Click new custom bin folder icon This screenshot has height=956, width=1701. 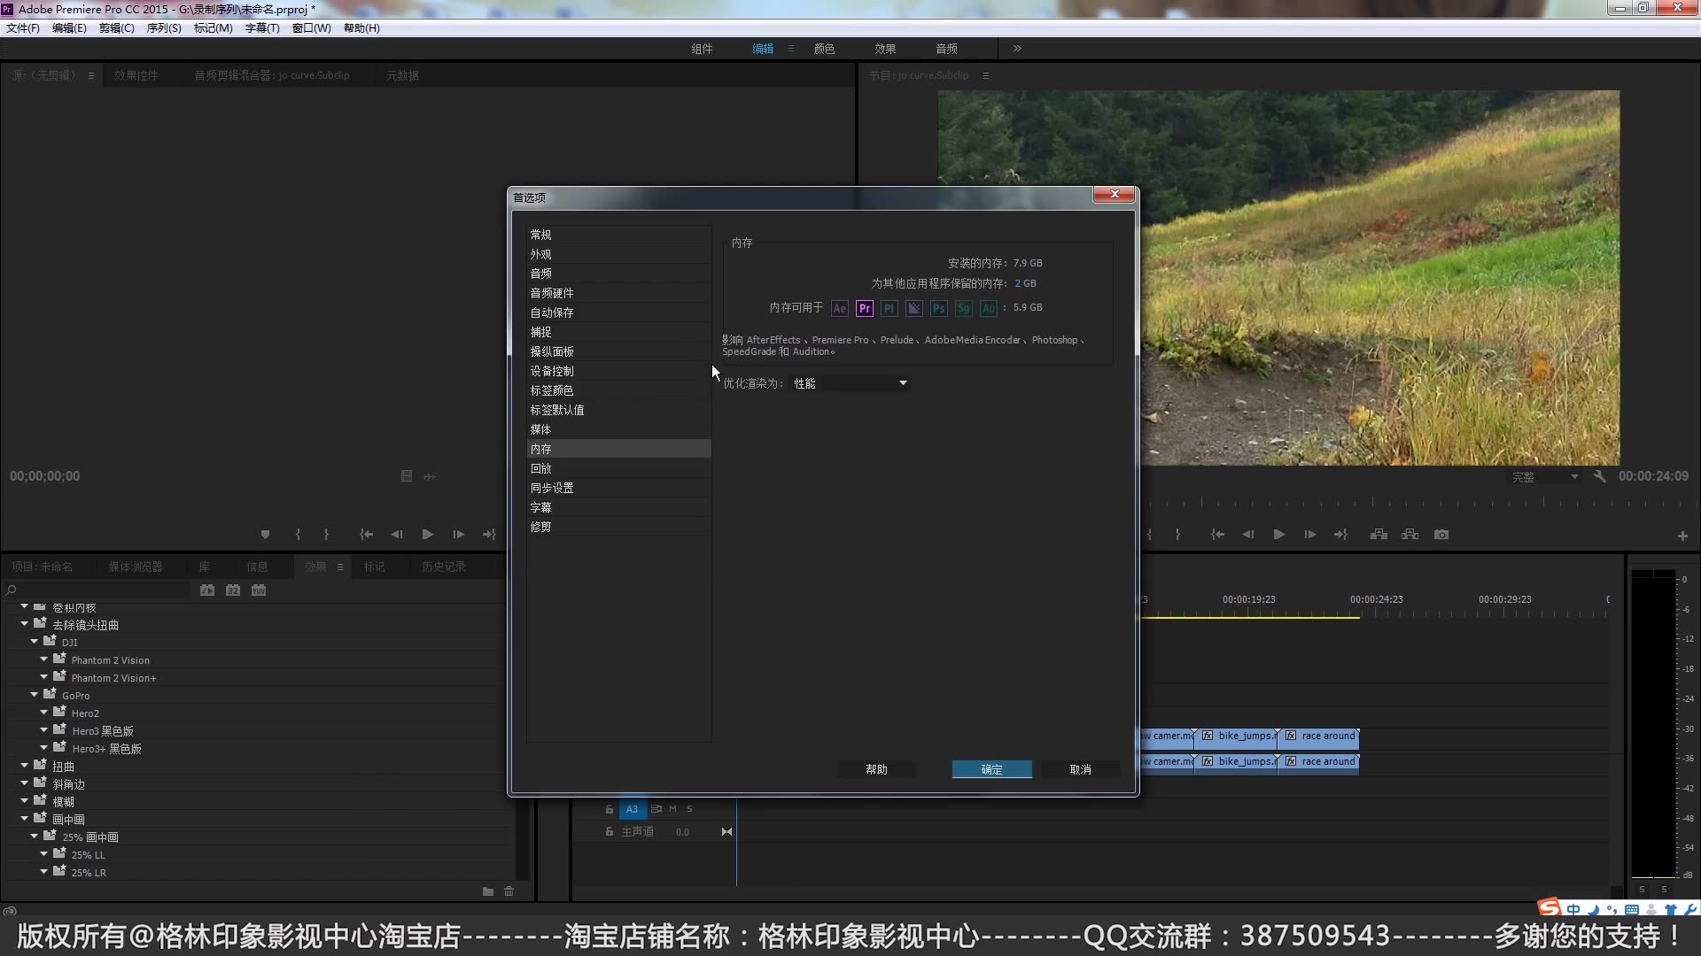(487, 891)
